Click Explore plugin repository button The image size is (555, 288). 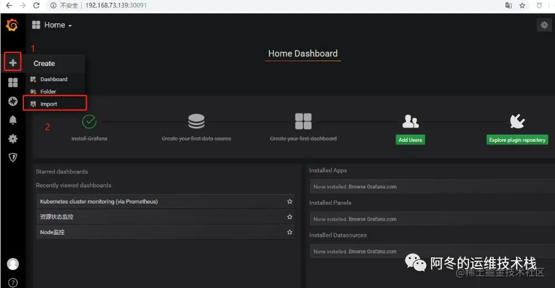(x=517, y=140)
